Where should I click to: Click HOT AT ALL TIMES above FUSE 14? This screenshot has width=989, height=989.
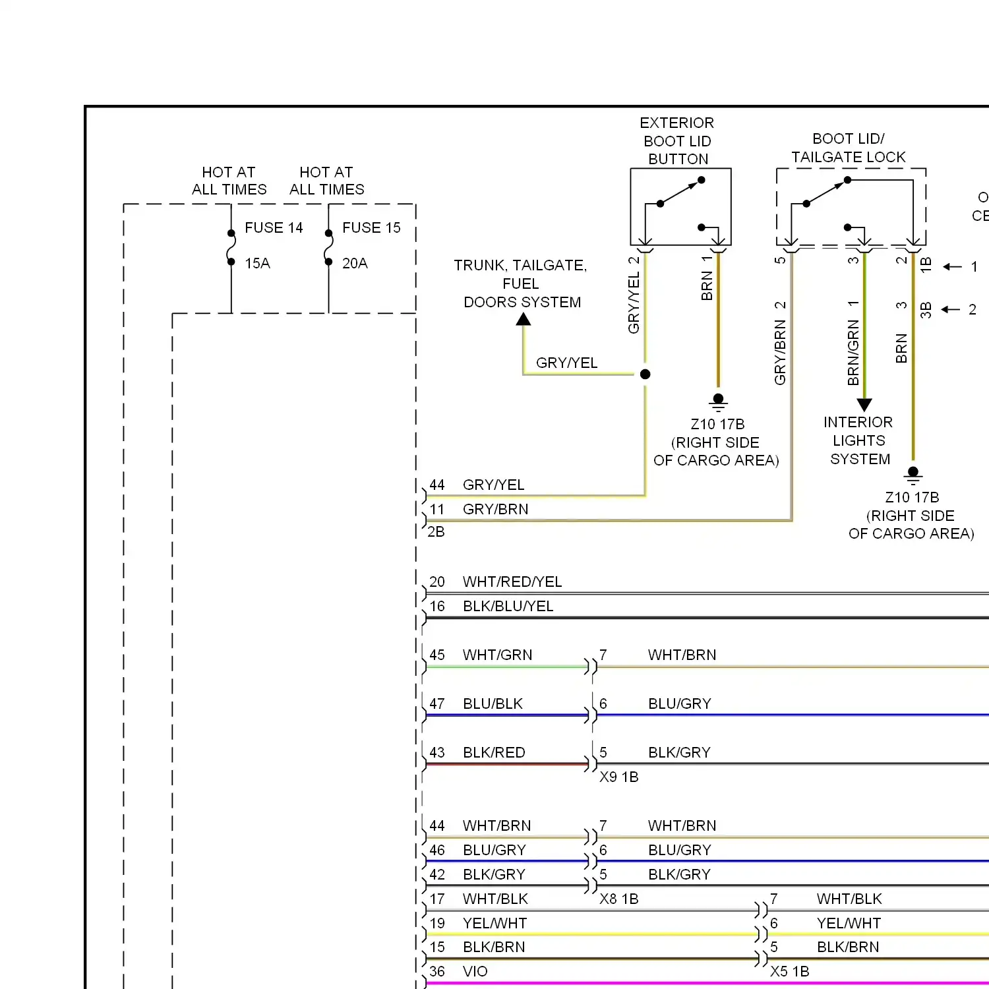(229, 181)
